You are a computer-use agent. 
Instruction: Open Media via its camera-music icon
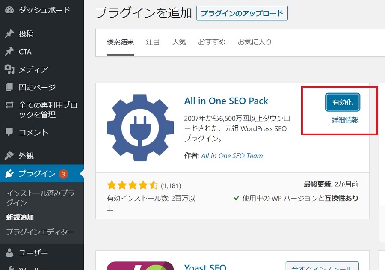[x=9, y=69]
